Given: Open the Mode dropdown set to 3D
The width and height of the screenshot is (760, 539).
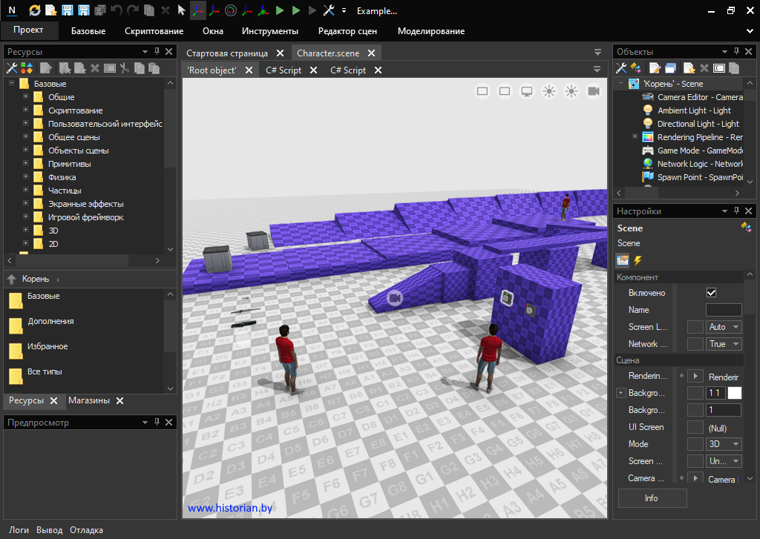Looking at the screenshot, I should pos(724,444).
